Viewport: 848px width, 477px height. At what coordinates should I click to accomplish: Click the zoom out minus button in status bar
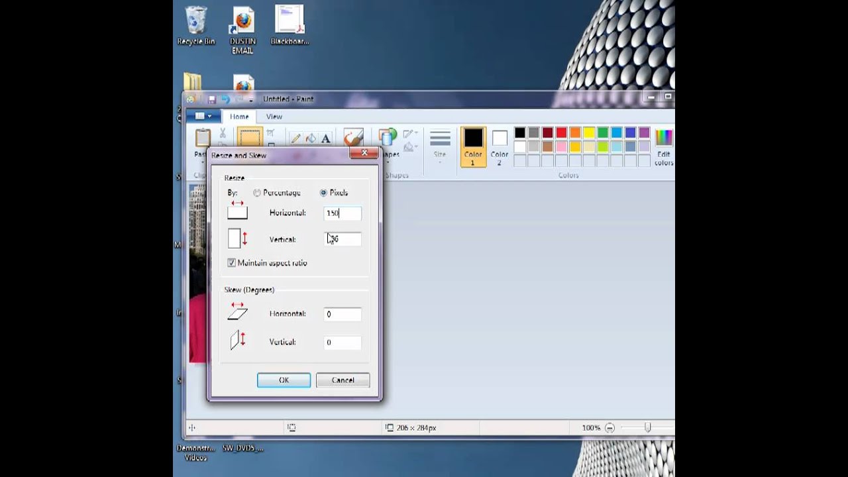(x=609, y=428)
